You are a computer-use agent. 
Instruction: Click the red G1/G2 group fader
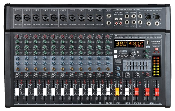pyautogui.click(x=136, y=92)
